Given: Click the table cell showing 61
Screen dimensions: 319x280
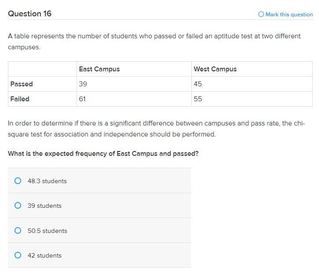Looking at the screenshot, I should (82, 99).
